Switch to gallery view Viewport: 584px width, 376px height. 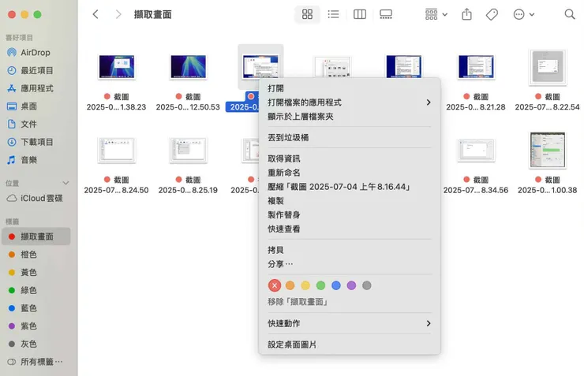coord(386,14)
